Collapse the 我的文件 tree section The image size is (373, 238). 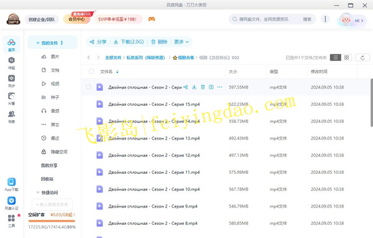38,43
